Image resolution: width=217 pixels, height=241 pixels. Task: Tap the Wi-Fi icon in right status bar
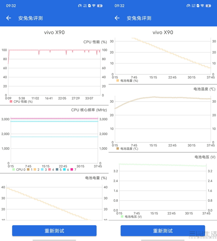(x=202, y=6)
